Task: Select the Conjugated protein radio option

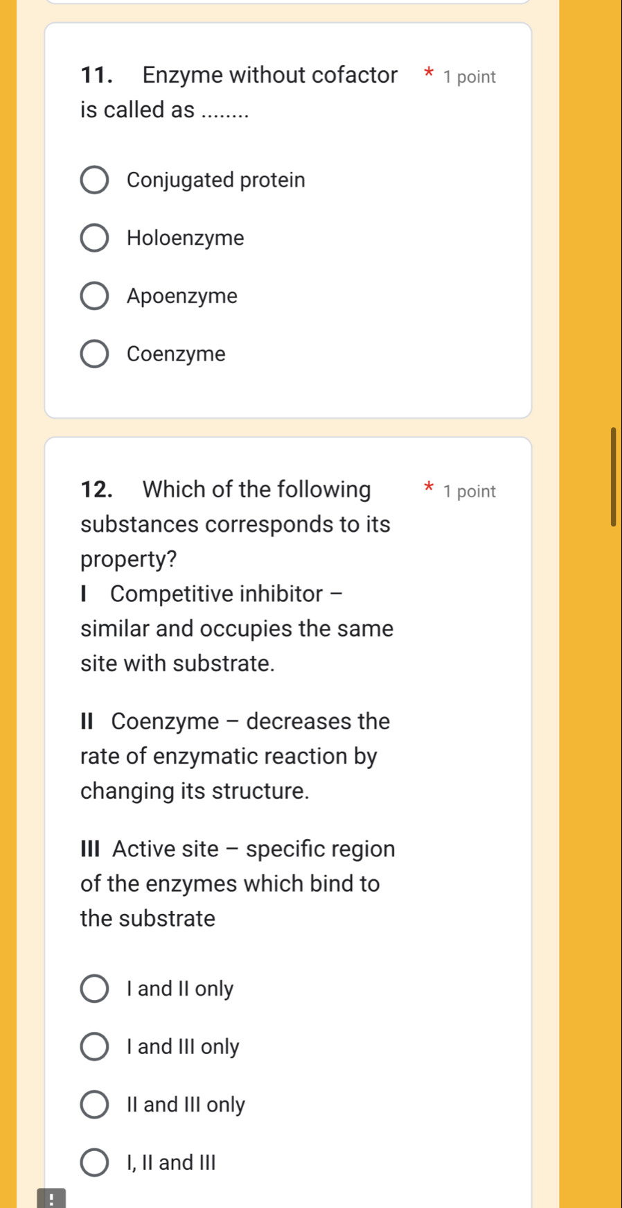Action: point(95,179)
